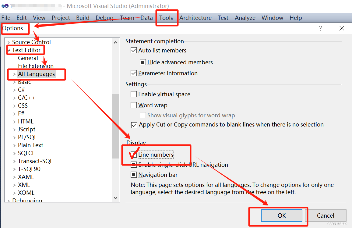Select General under Text Editor

point(28,58)
